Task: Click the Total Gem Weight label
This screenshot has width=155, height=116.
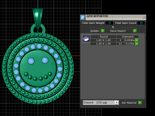Action: click(93, 23)
